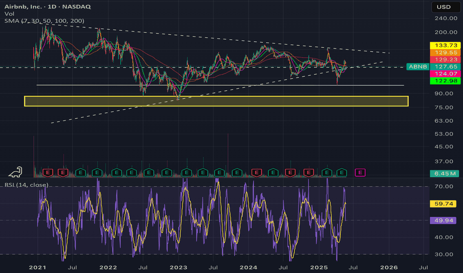Click the orange 129.55 price label
The width and height of the screenshot is (463, 273).
click(445, 52)
